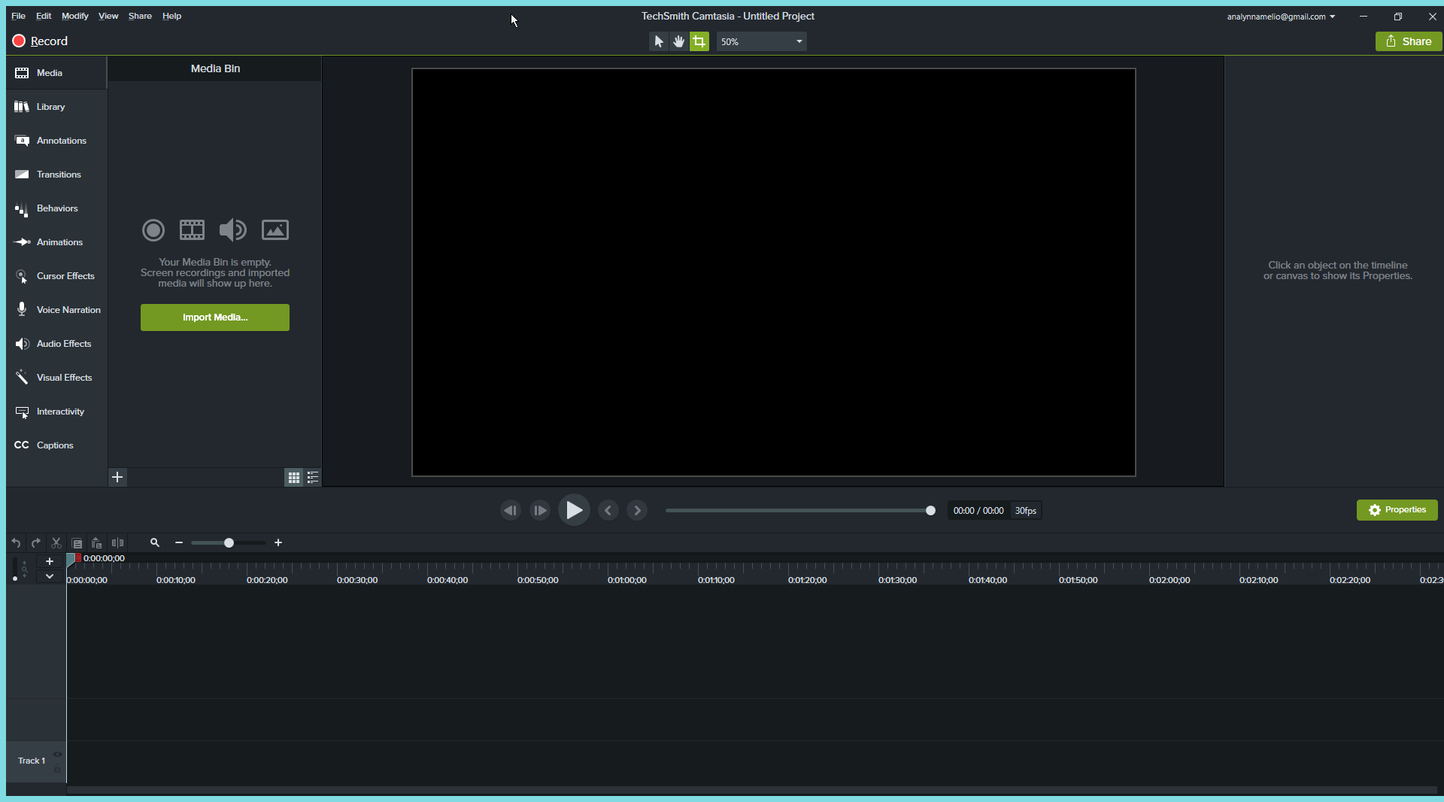Screen dimensions: 1444x802
Task: Click the image picture icon in Media Bin
Action: [x=275, y=229]
